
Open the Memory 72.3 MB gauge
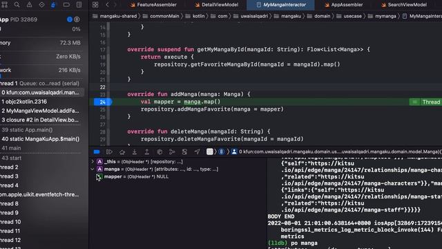41,43
